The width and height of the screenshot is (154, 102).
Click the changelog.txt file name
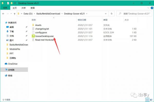[x=42, y=29]
